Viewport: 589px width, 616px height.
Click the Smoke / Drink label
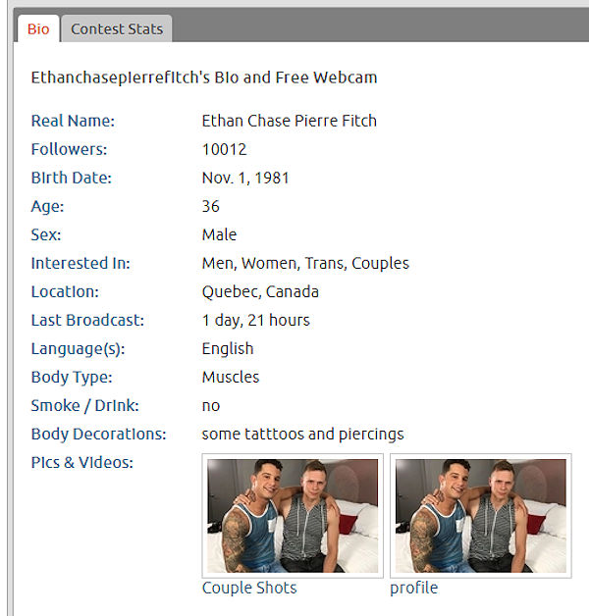(85, 405)
